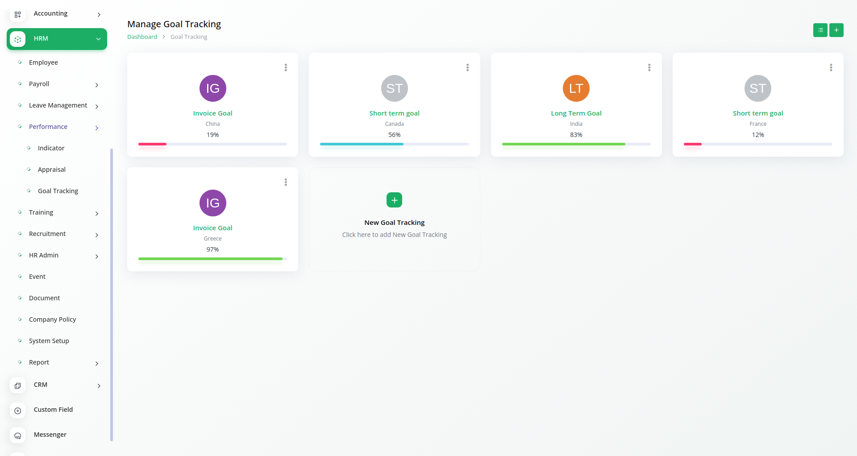Click the Messenger sidebar icon
857x456 pixels.
(x=17, y=435)
